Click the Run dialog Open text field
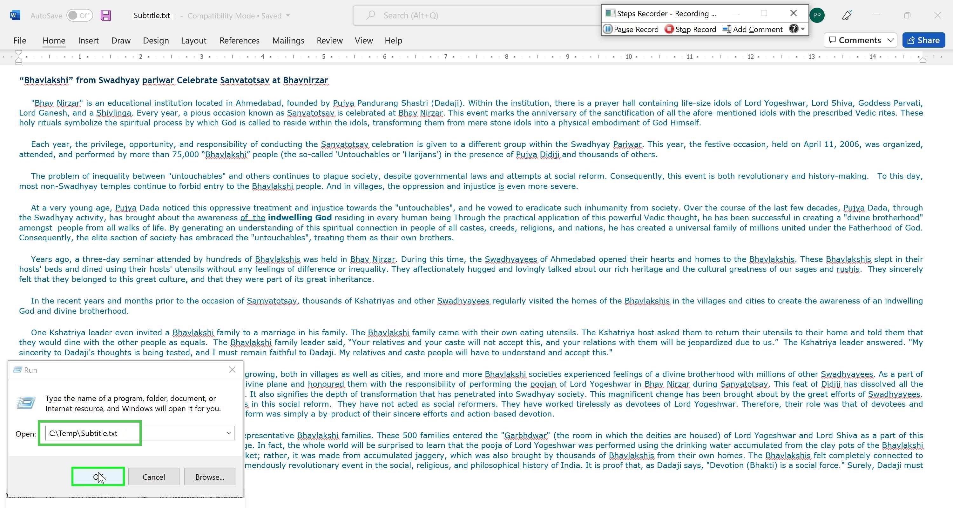Image resolution: width=953 pixels, height=508 pixels. point(140,433)
